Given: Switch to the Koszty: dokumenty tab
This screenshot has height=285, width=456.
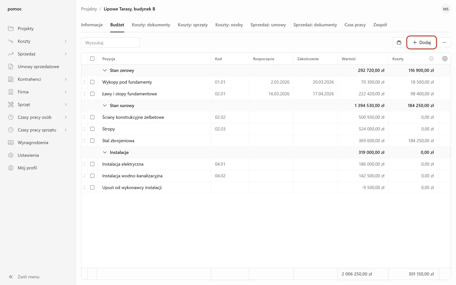Looking at the screenshot, I should point(151,25).
